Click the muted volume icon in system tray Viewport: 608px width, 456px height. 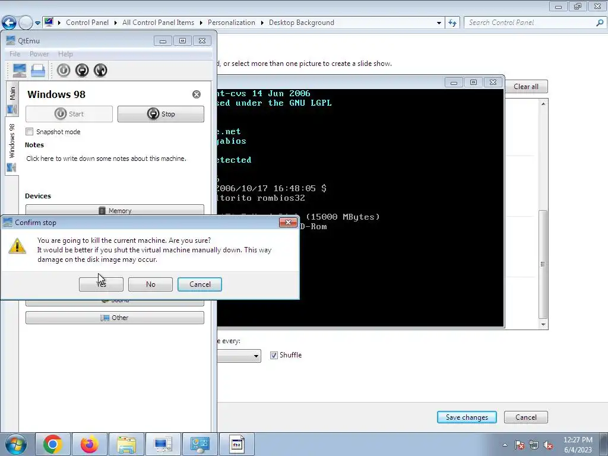[x=548, y=445]
